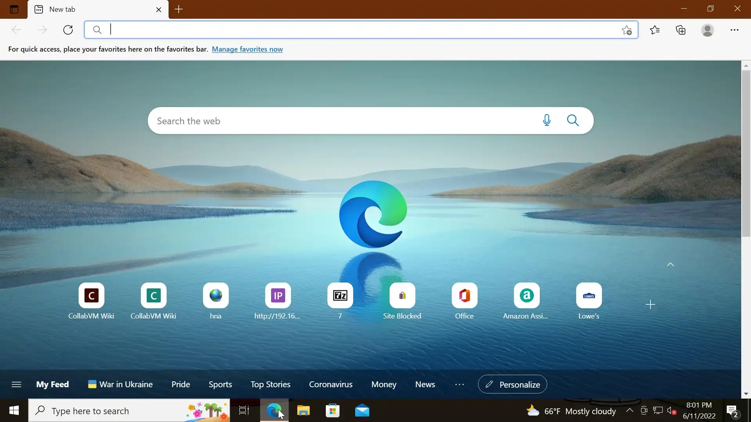This screenshot has width=751, height=422.
Task: Open Microsoft Store from the taskbar
Action: (x=333, y=411)
